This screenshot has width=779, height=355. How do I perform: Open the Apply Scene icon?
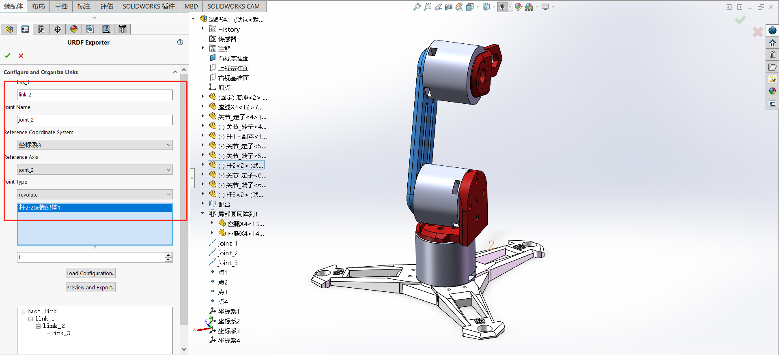pyautogui.click(x=529, y=7)
